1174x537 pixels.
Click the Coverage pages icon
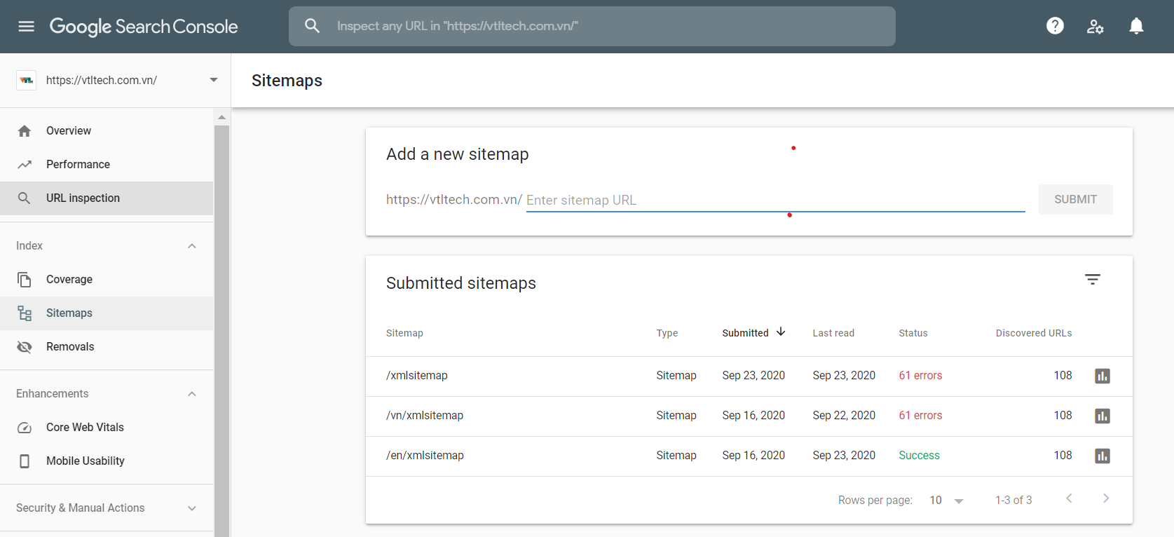[x=25, y=280]
